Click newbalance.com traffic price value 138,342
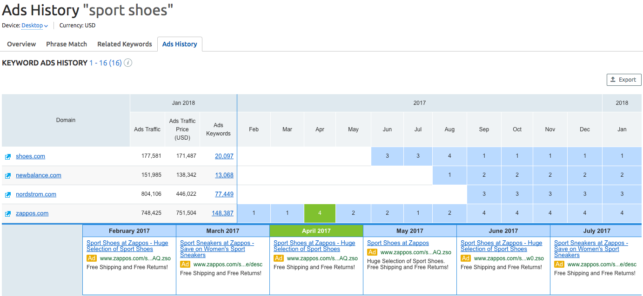Screen dimensions: 643x296 point(186,175)
